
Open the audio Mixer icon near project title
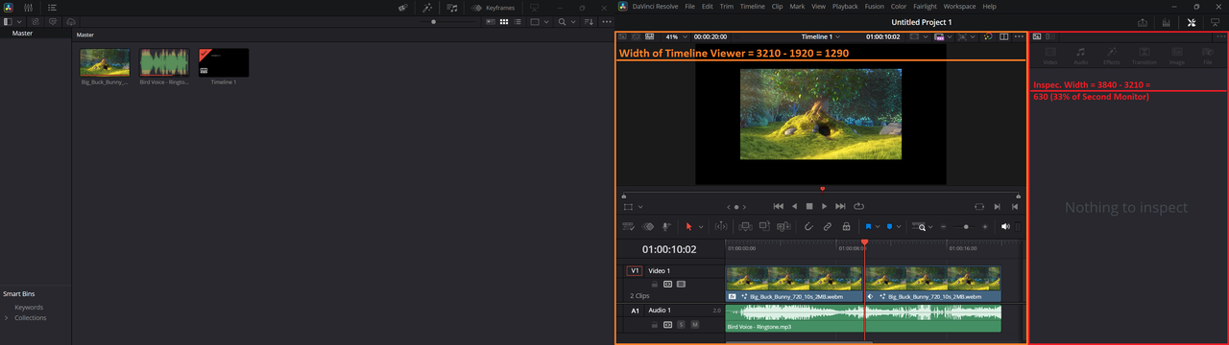(1167, 22)
